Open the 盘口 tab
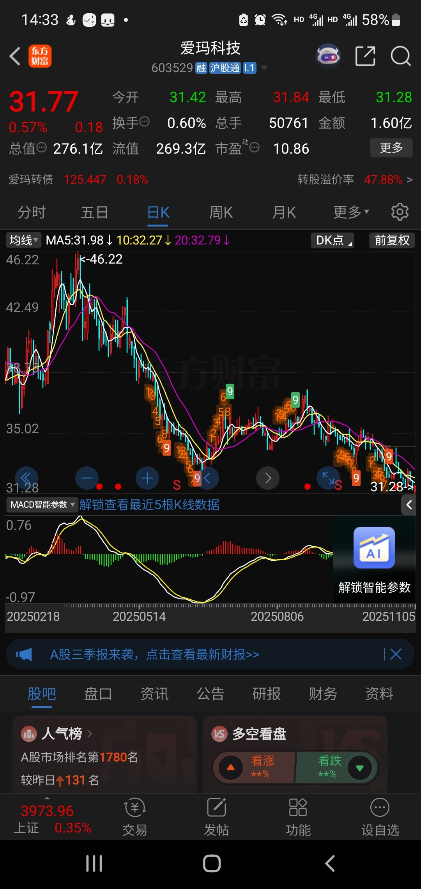The image size is (421, 889). 98,694
